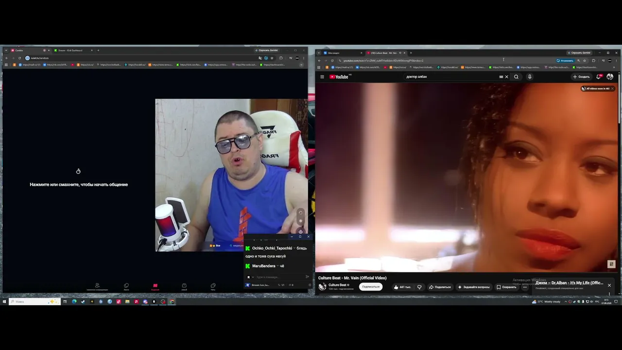
Task: Open the person icon in rulet.tv bottom bar
Action: (97, 286)
